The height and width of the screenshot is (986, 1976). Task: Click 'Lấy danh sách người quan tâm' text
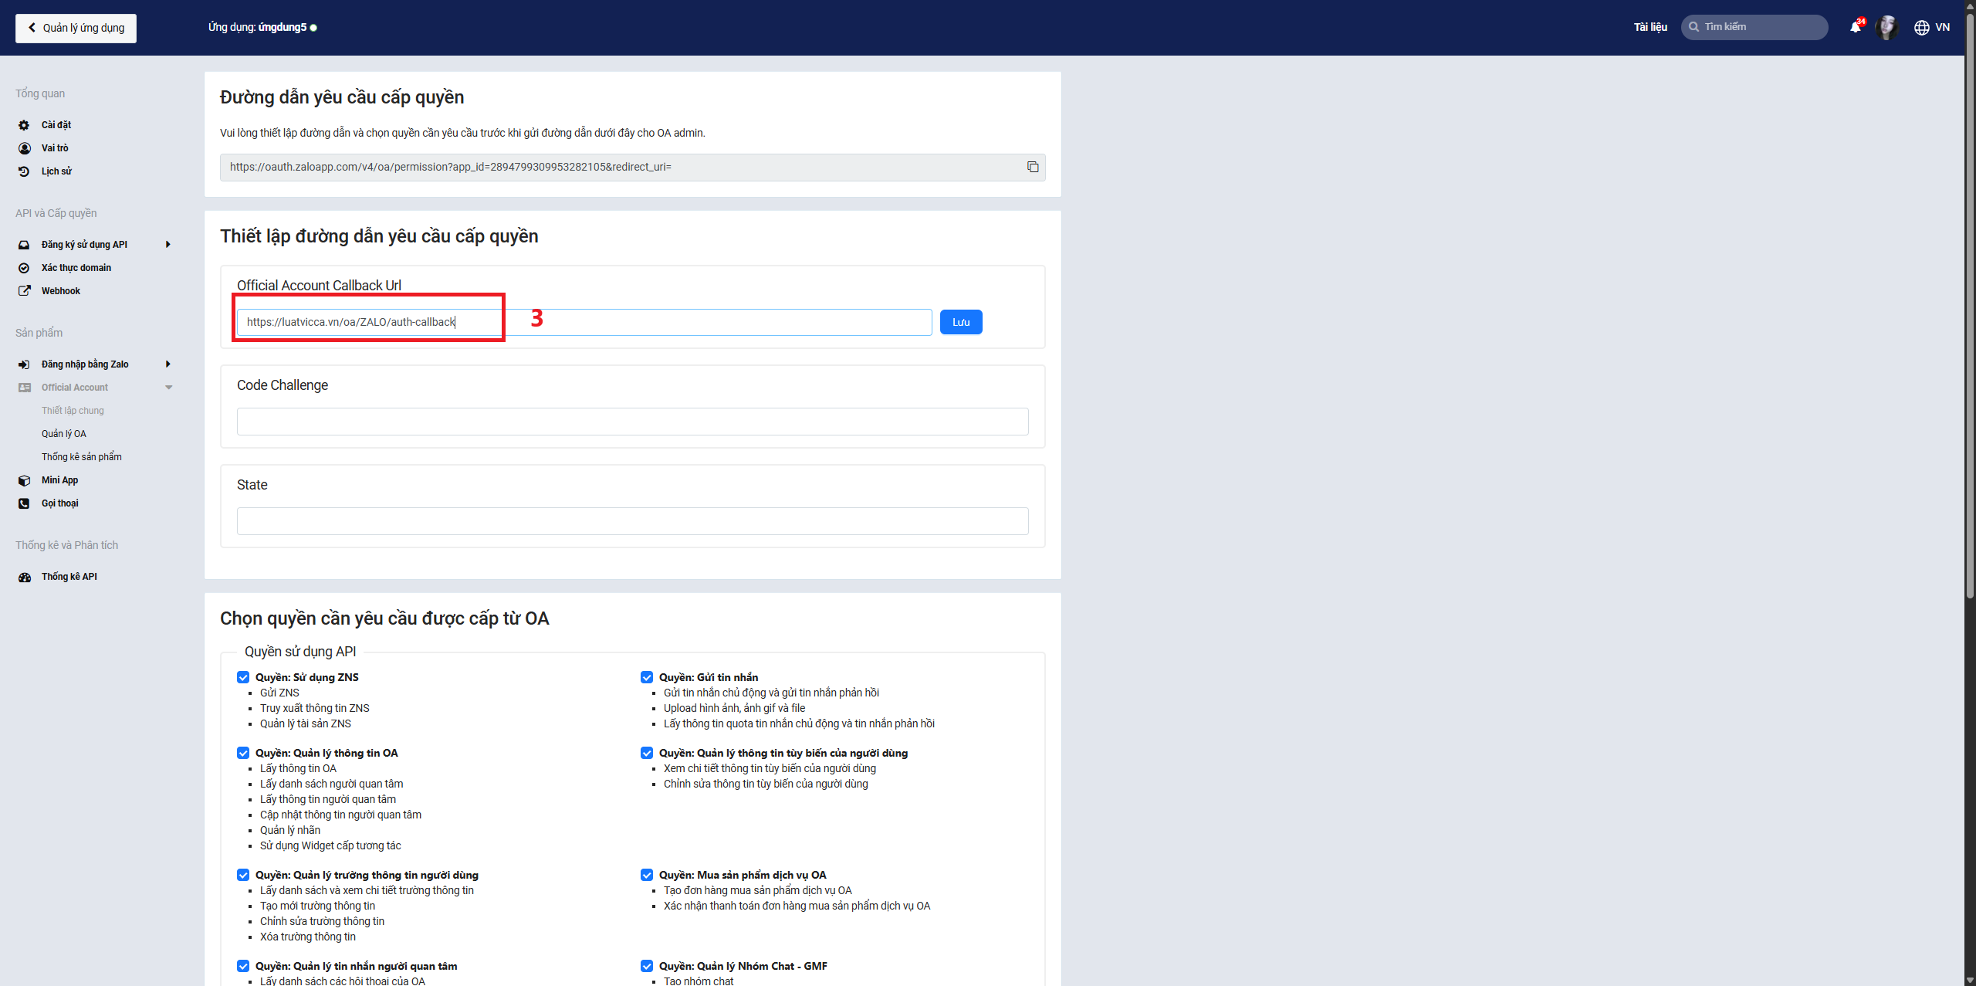(x=332, y=784)
